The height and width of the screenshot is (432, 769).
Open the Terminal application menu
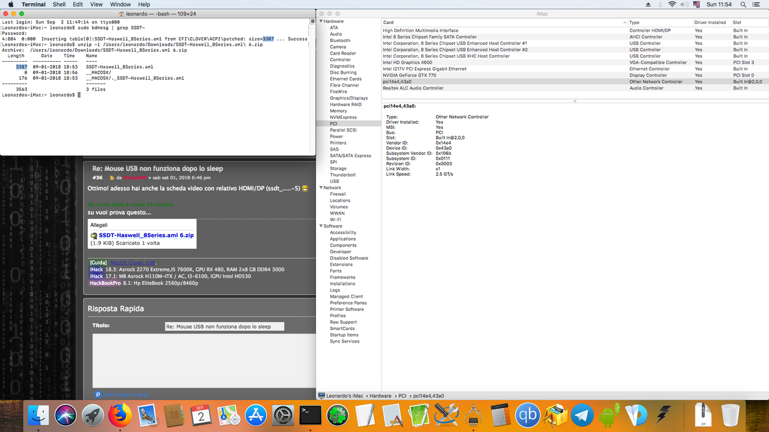[x=33, y=4]
